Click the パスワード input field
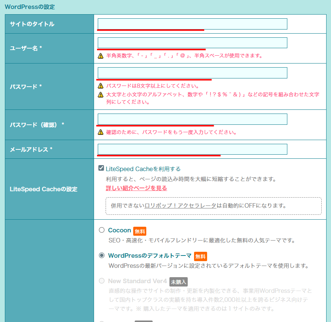Image resolution: width=331 pixels, height=322 pixels. click(x=191, y=72)
